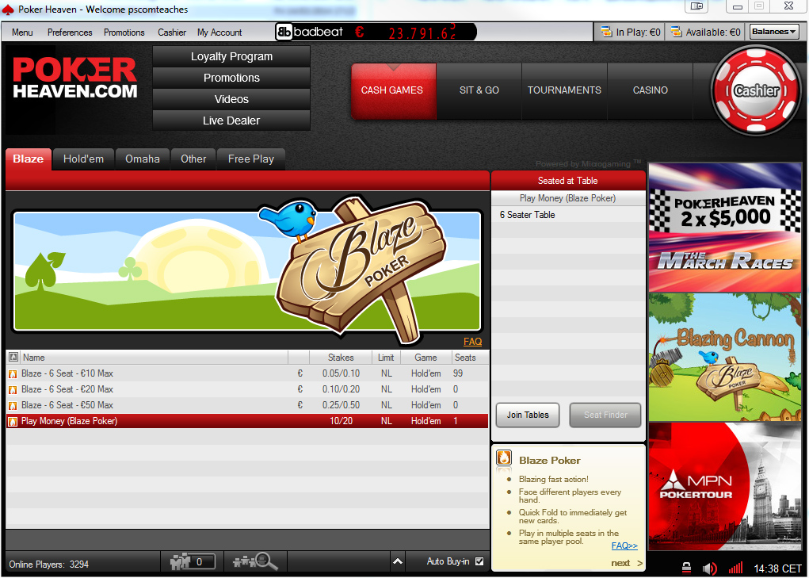The width and height of the screenshot is (809, 578).
Task: Open the FAQ>> link in Blaze Poker panel
Action: click(624, 545)
